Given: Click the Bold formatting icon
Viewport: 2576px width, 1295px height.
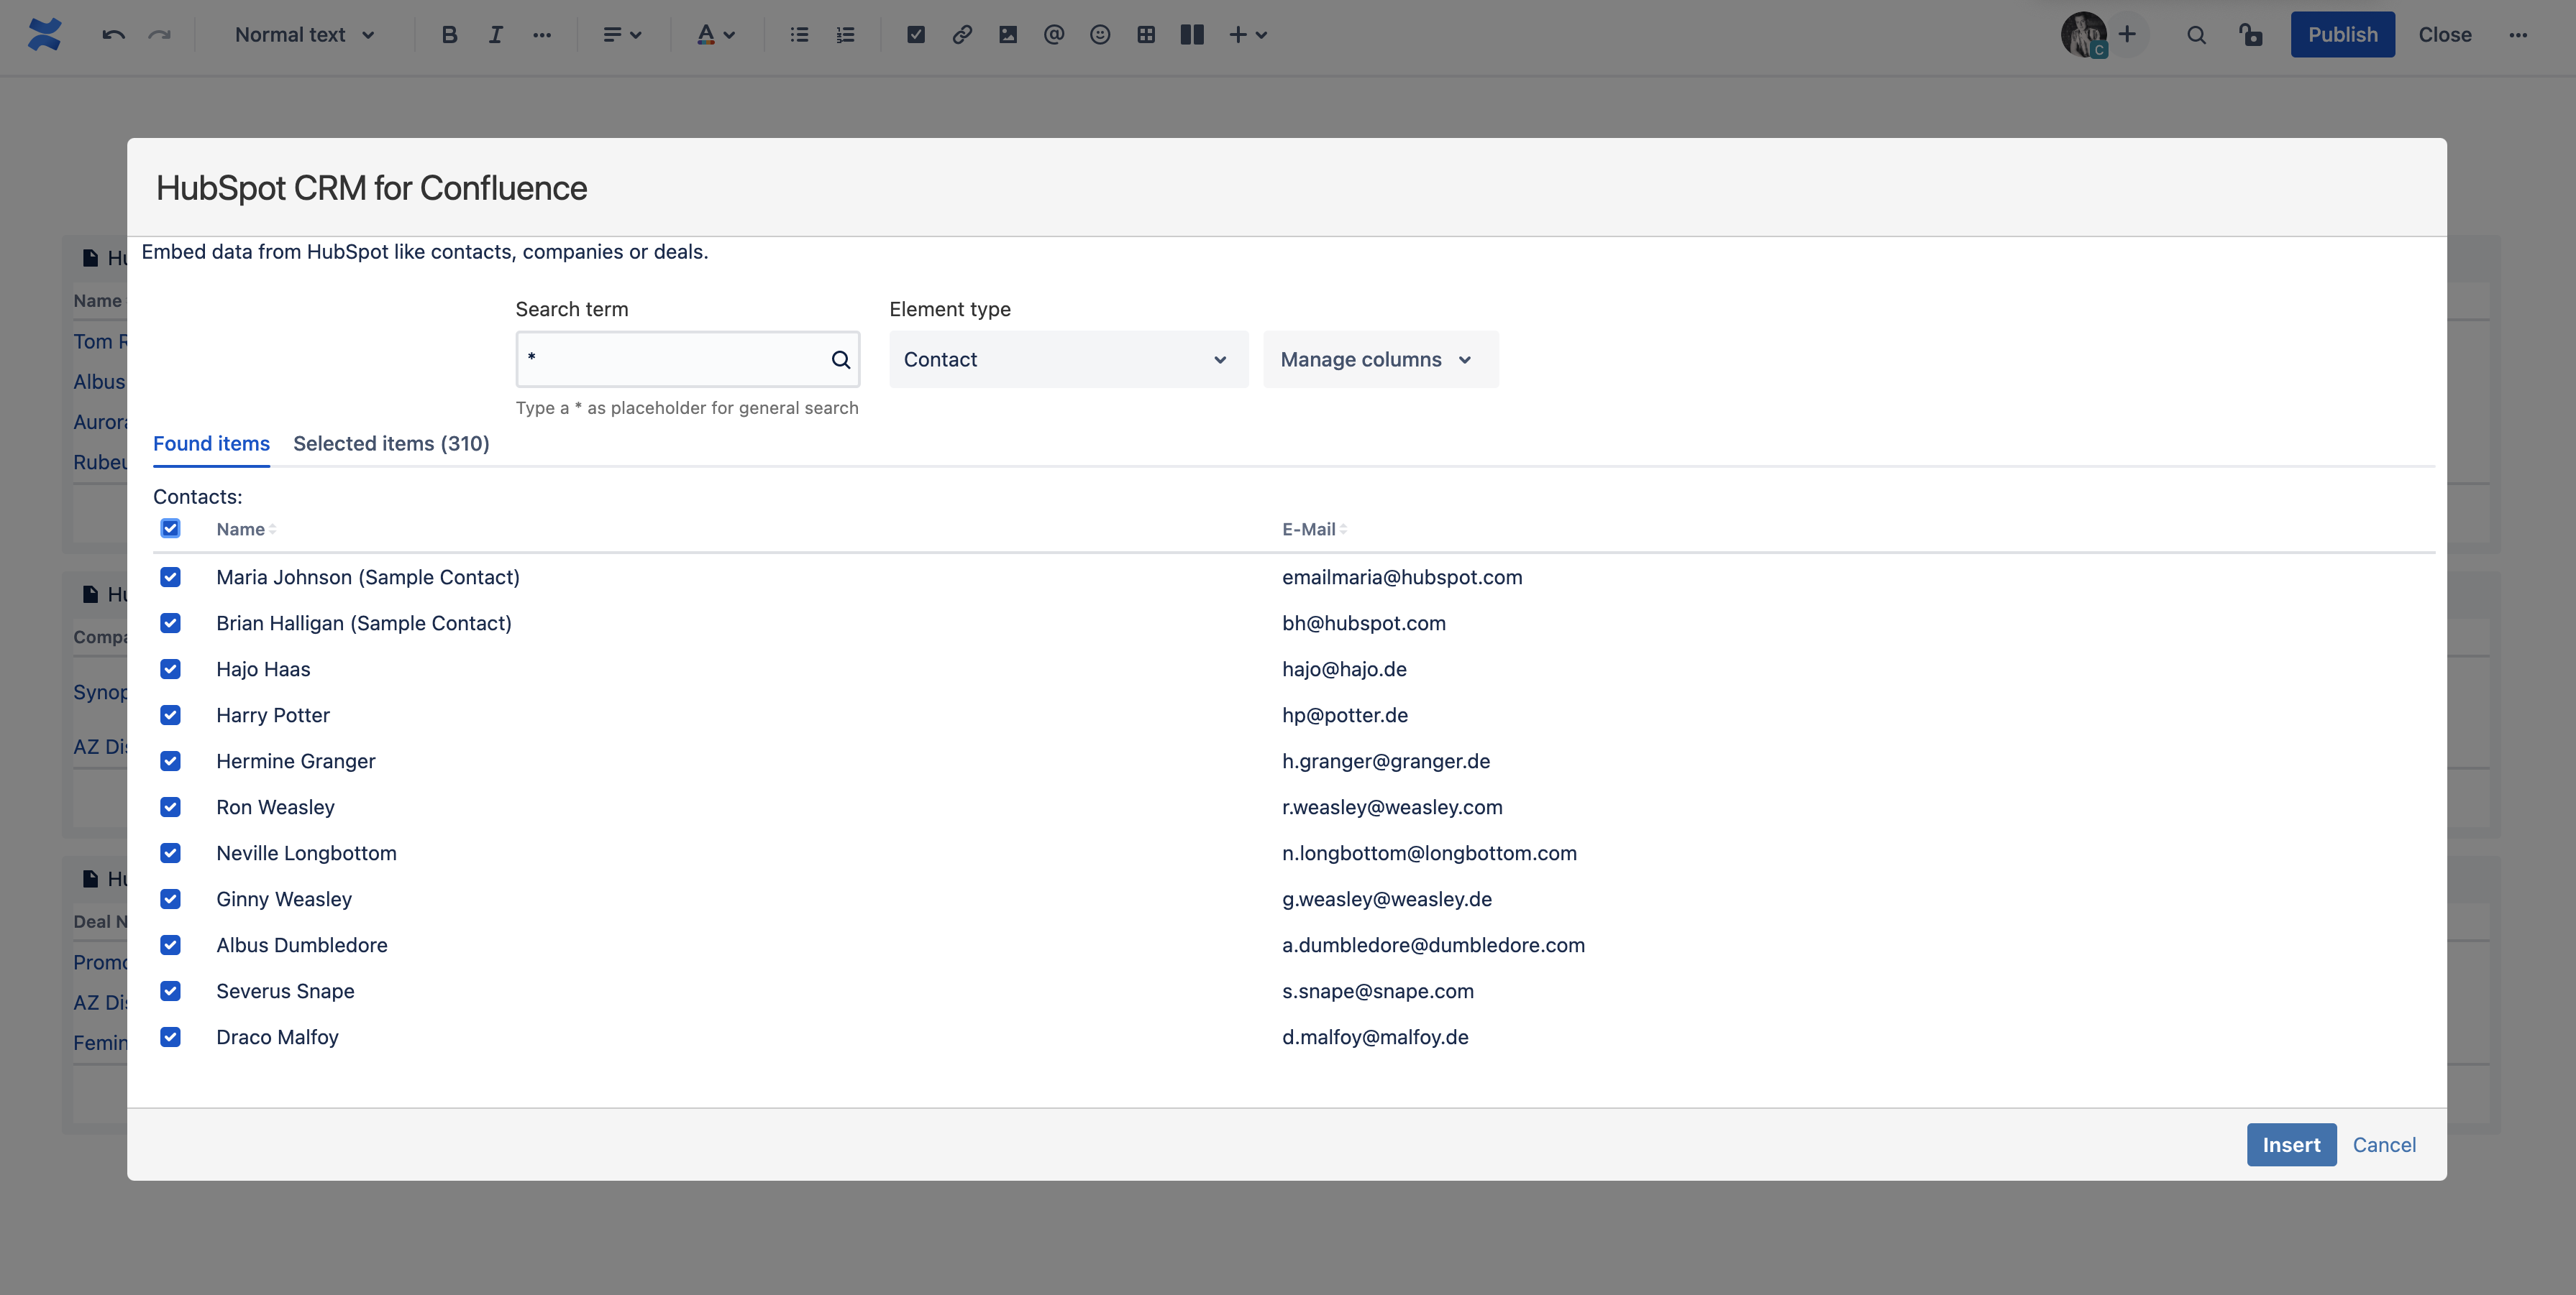Looking at the screenshot, I should [449, 35].
